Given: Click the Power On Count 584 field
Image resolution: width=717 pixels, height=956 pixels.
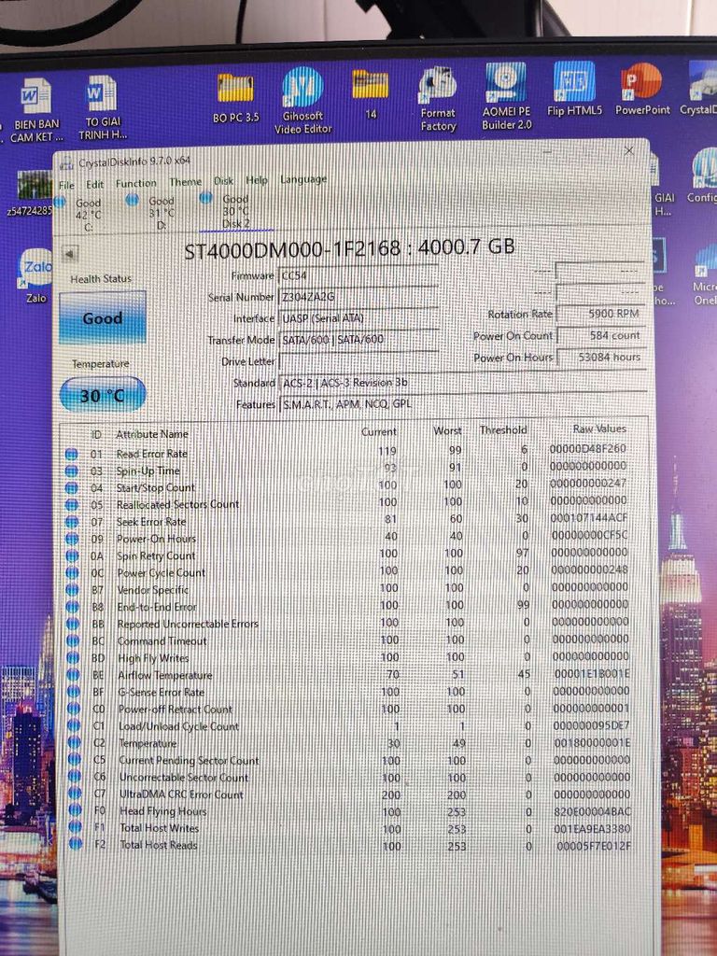Looking at the screenshot, I should pos(600,335).
